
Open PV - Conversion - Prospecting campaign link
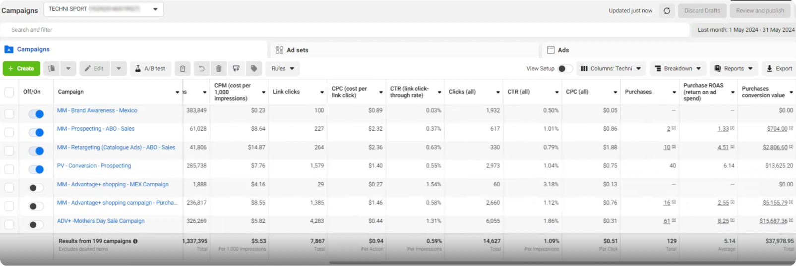pos(94,166)
